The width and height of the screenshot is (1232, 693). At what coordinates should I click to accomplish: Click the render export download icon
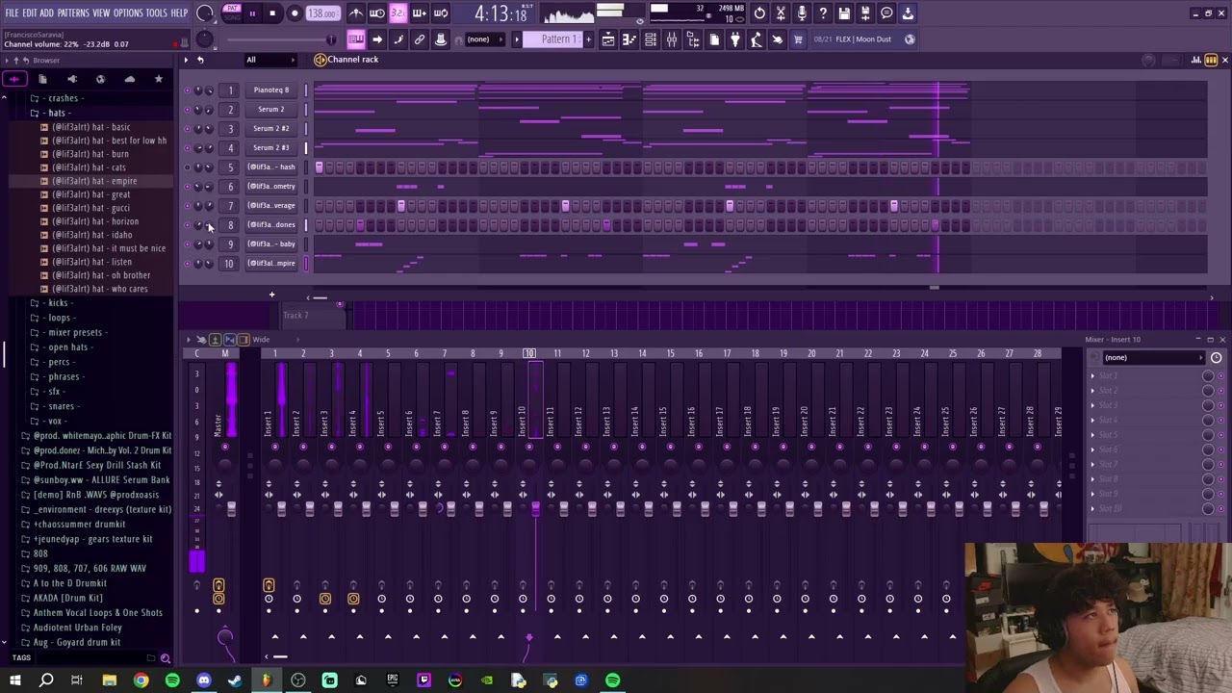click(908, 13)
